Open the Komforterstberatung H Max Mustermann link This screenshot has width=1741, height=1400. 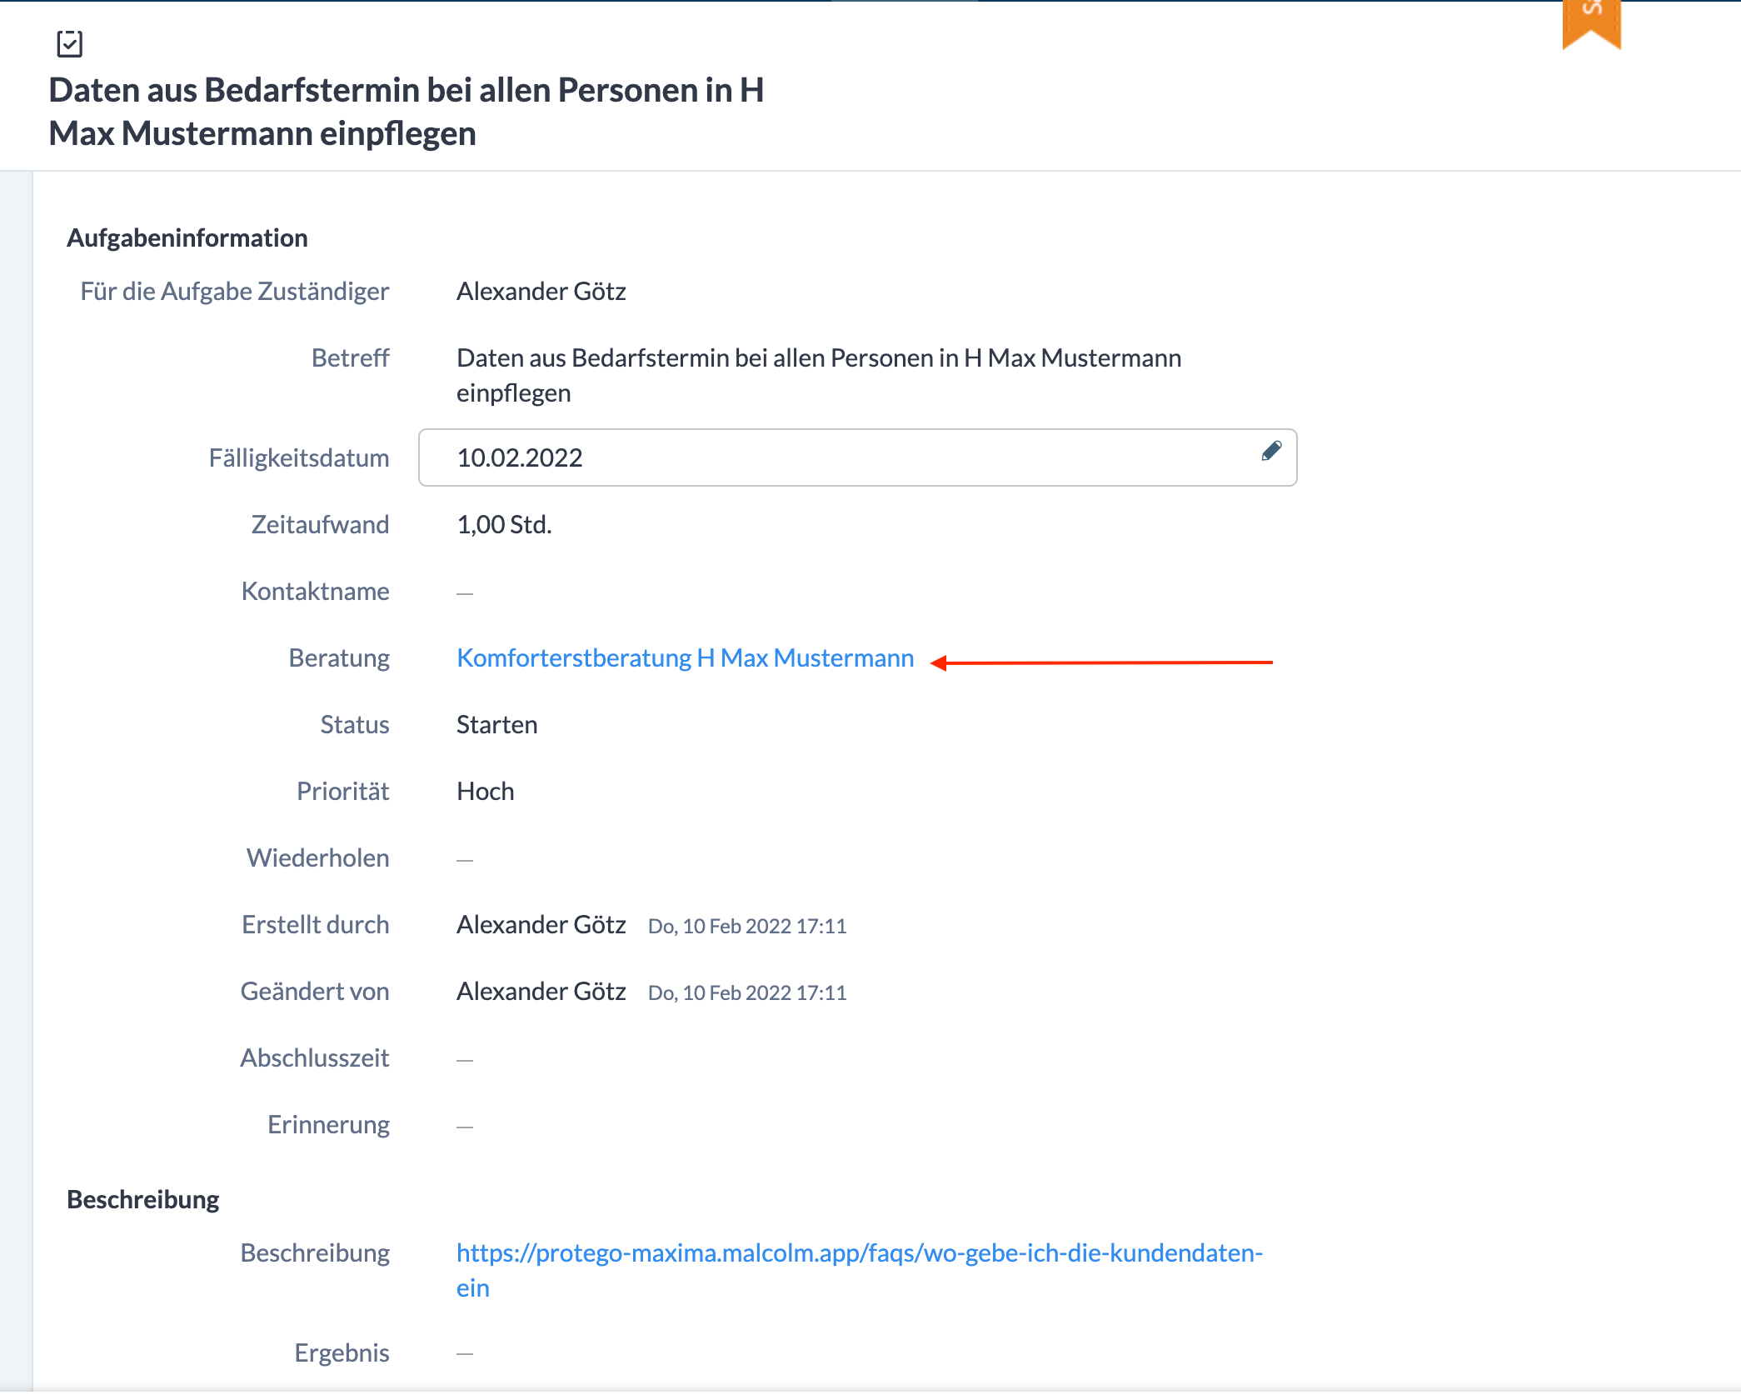[685, 658]
